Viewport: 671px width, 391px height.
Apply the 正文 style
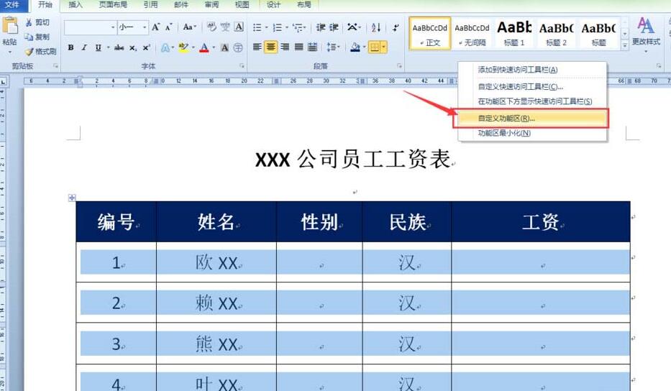click(429, 33)
